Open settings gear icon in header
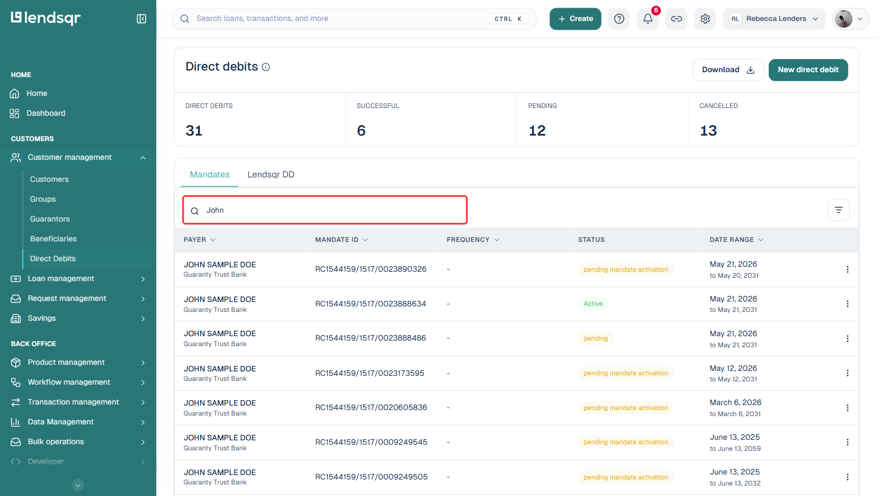 (x=705, y=19)
